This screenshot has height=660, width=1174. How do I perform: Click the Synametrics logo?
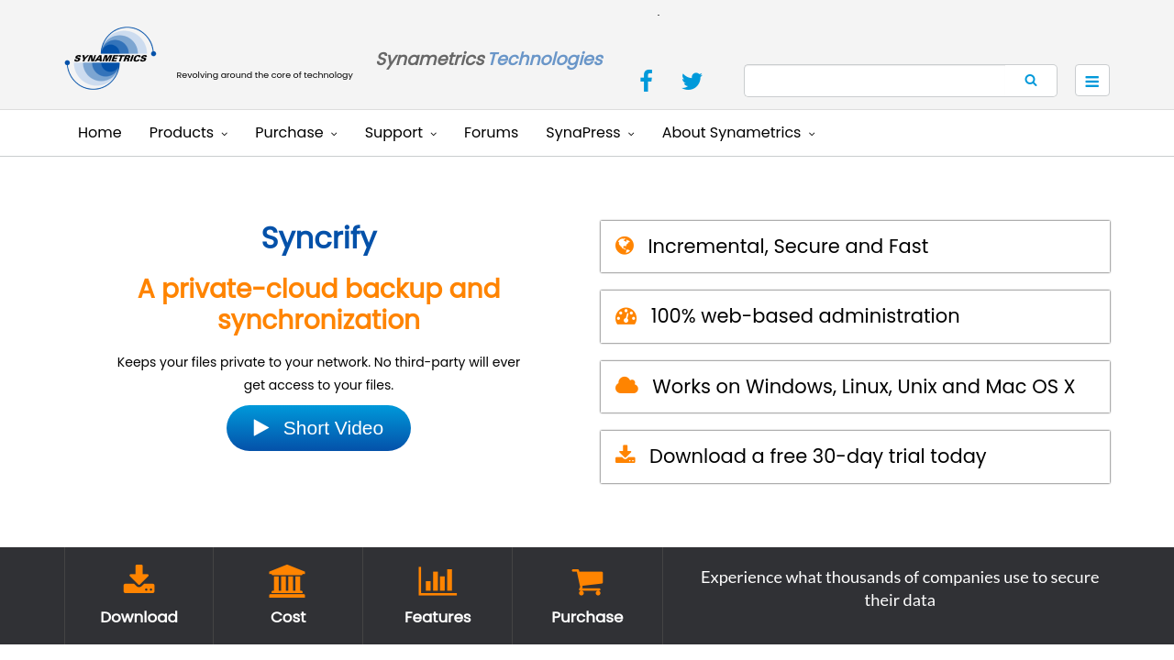pyautogui.click(x=110, y=59)
